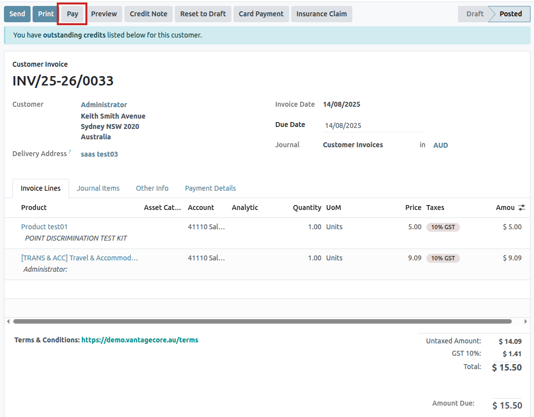Screen dimensions: 534x417
Task: Open the Other Info tab
Action: 152,188
